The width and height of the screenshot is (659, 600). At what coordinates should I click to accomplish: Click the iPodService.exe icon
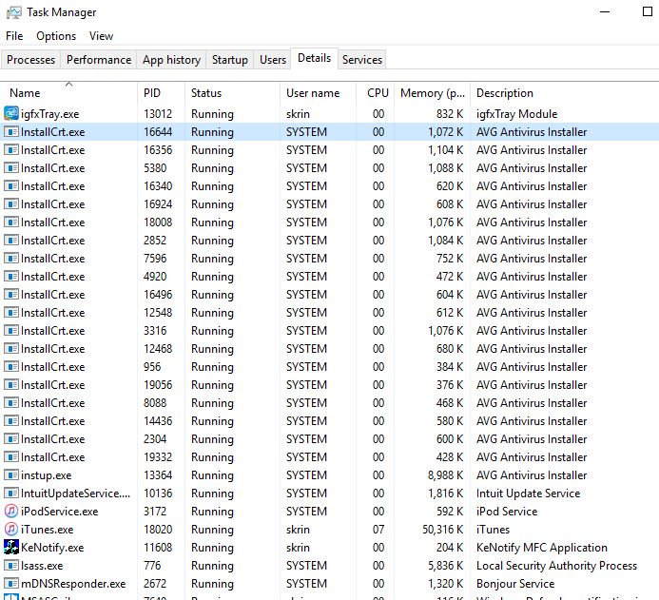(10, 511)
